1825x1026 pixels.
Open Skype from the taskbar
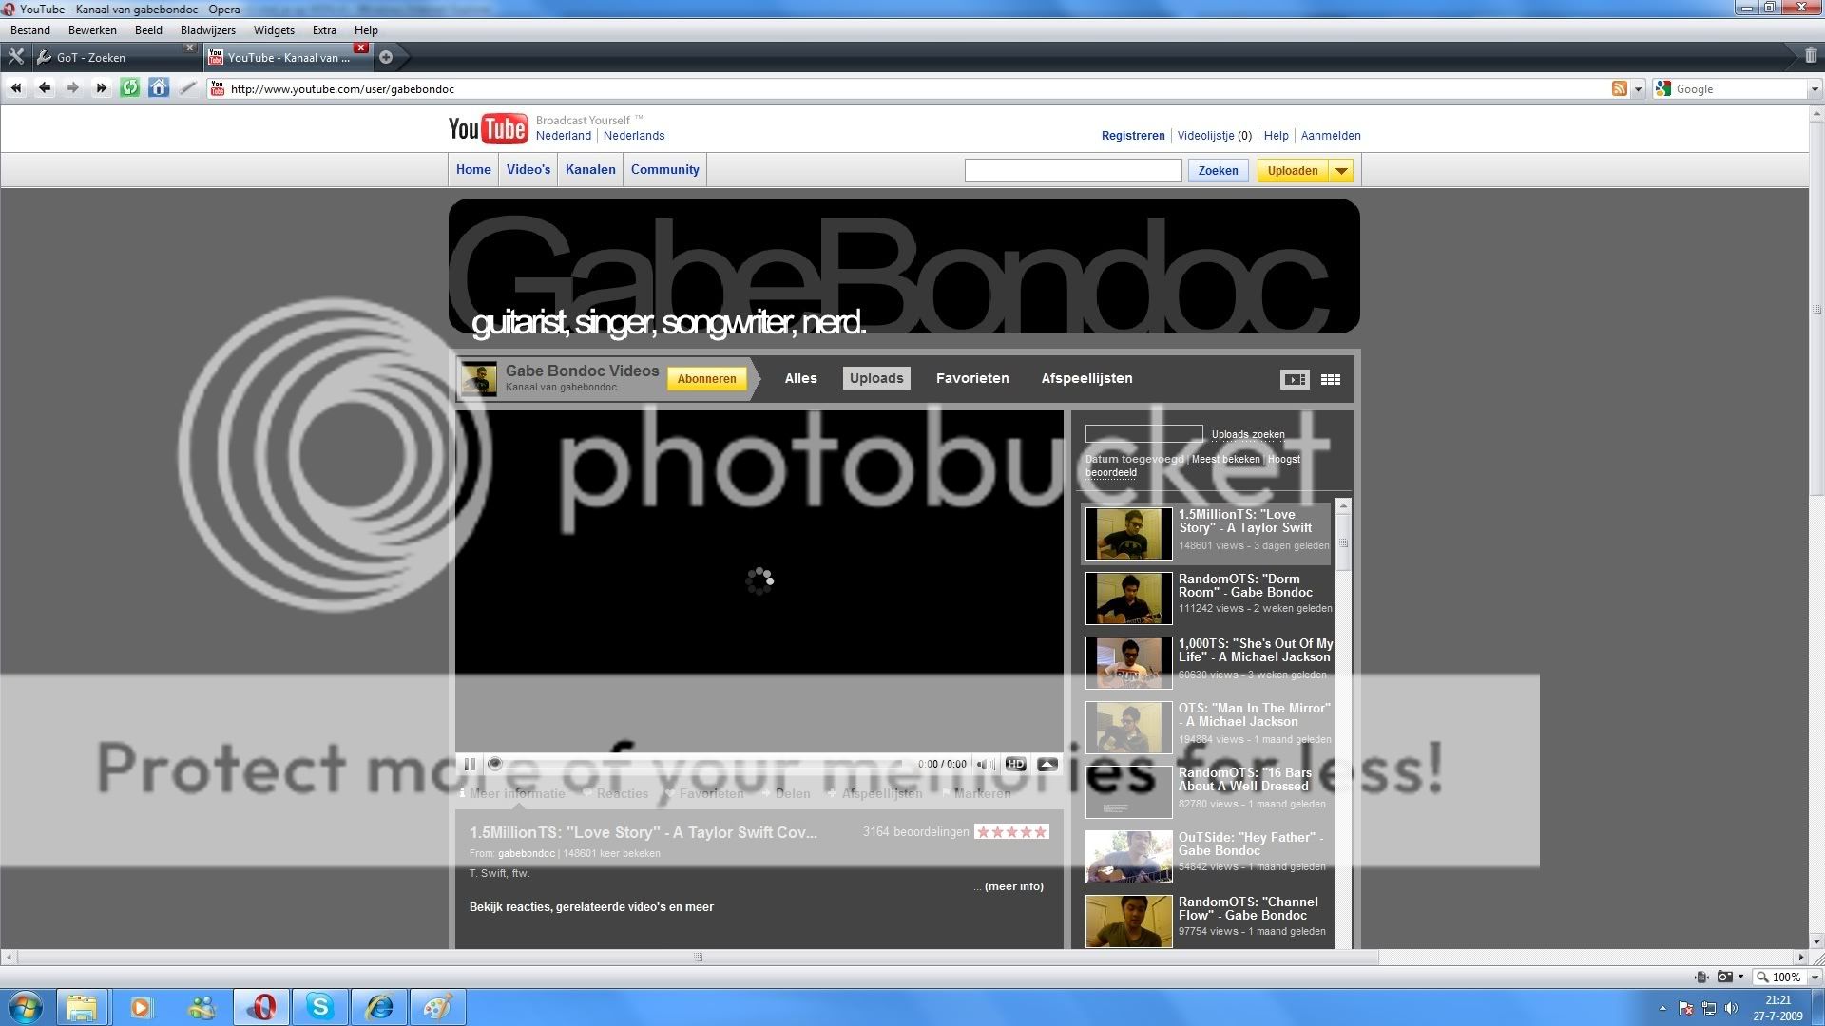320,1007
